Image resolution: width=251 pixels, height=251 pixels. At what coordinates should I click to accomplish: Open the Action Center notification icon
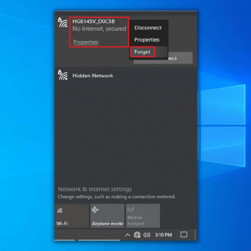pyautogui.click(x=184, y=235)
